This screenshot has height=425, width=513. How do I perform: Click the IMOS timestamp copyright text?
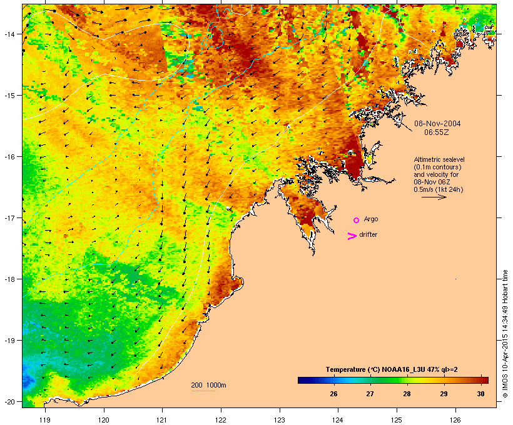(x=505, y=334)
